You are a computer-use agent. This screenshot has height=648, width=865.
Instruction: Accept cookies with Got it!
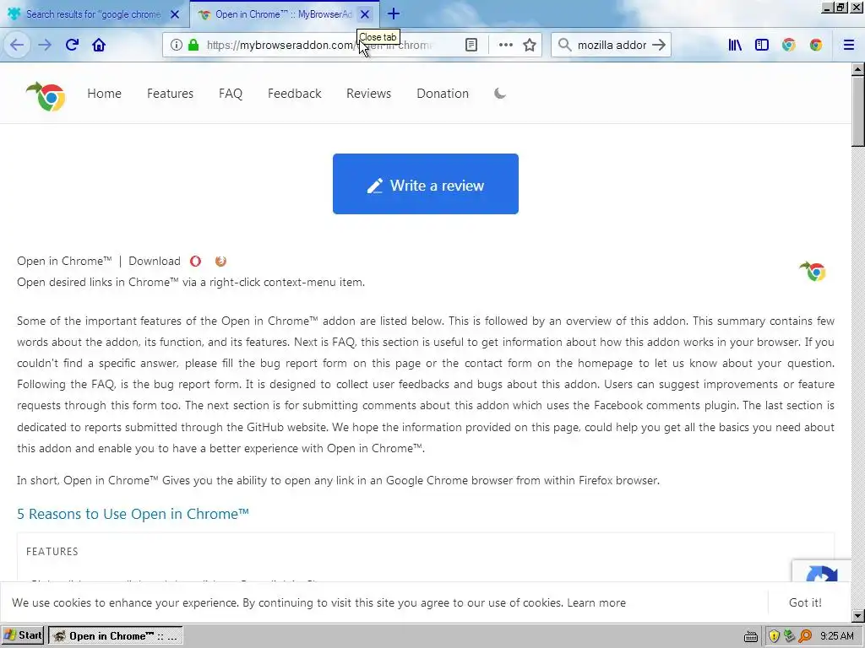(805, 602)
